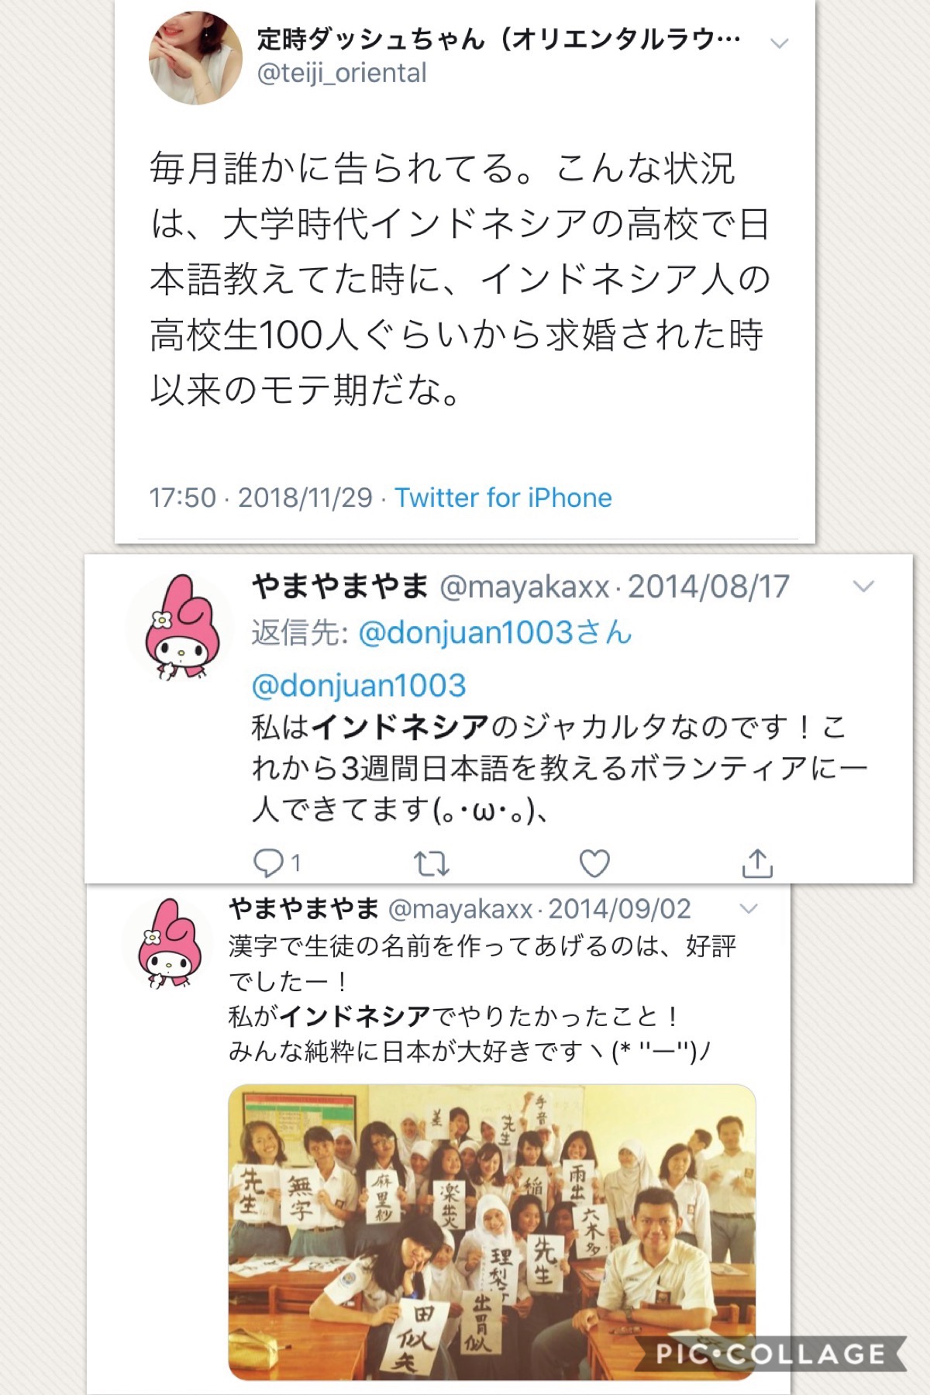Click the 17:50 · 2018/11/29 timestamp
Image resolution: width=930 pixels, height=1395 pixels.
260,498
